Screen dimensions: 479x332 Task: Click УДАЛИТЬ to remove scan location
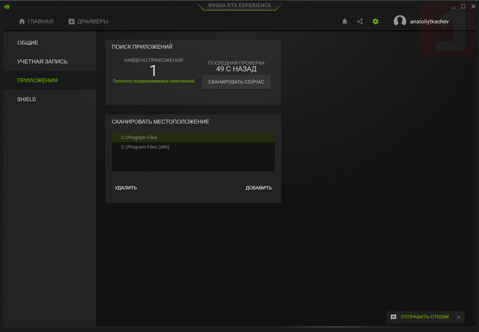126,188
